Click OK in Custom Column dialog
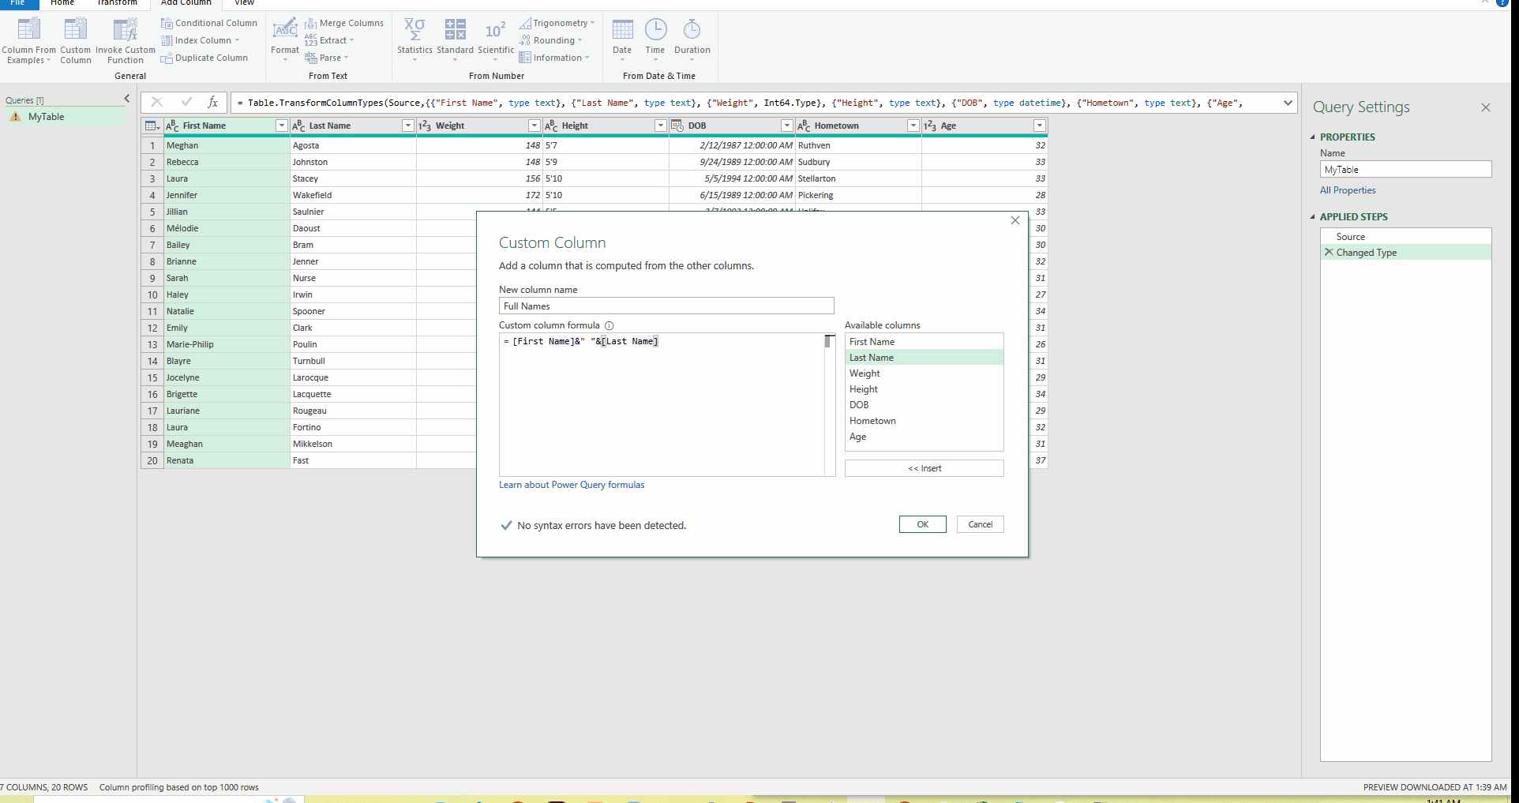This screenshot has height=803, width=1519. [x=922, y=524]
